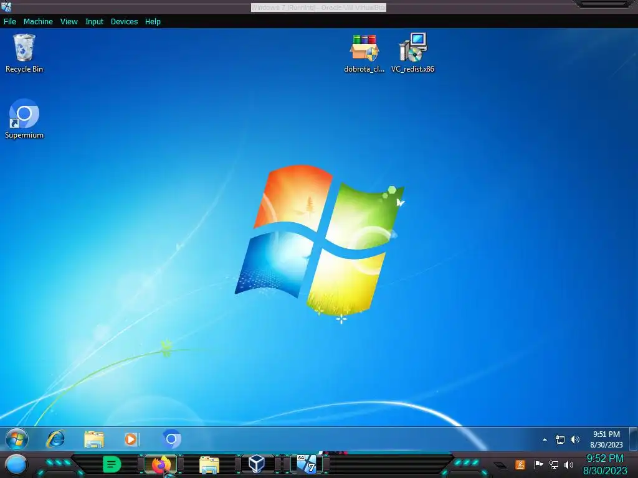Click host tray network icon
638x478 pixels.
pos(554,464)
